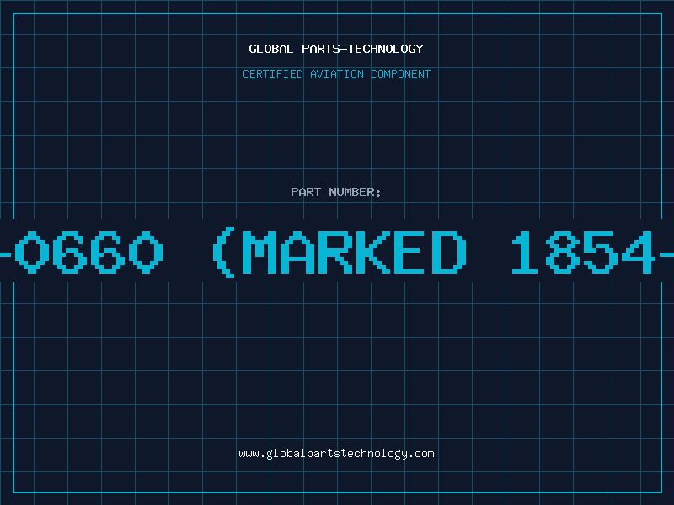Click the .com ending of the URL
Viewport: 674px width, 505px height.
point(421,454)
